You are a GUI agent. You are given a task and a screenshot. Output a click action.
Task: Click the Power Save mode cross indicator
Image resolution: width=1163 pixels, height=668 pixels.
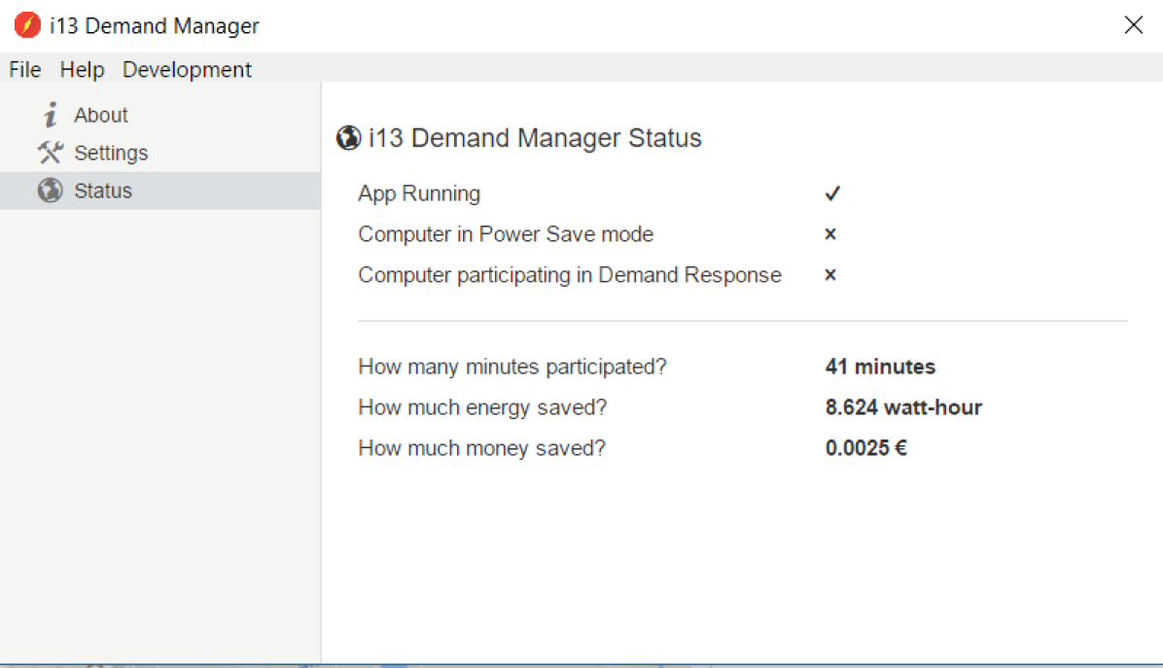coord(830,234)
